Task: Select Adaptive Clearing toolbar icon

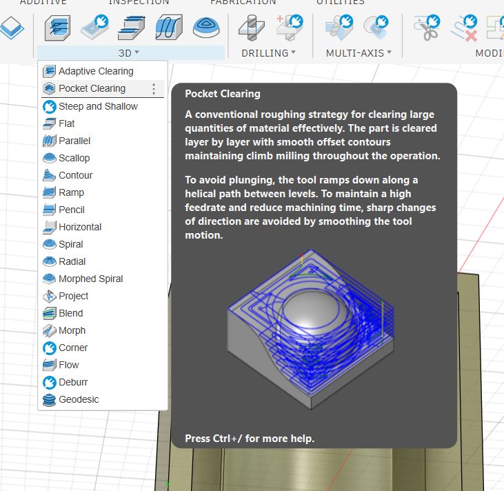Action: point(57,28)
